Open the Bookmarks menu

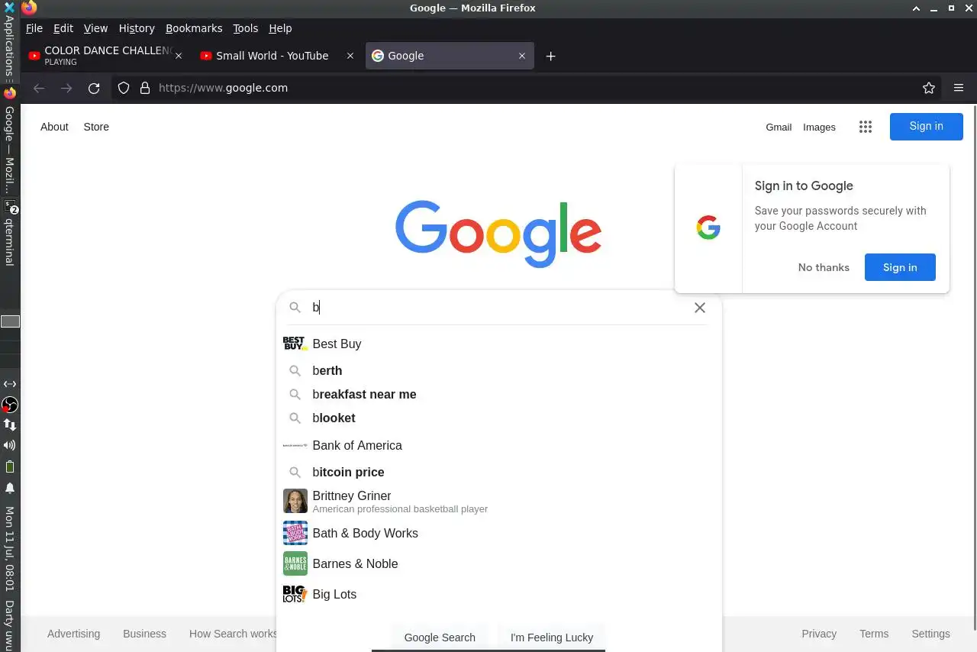click(194, 28)
